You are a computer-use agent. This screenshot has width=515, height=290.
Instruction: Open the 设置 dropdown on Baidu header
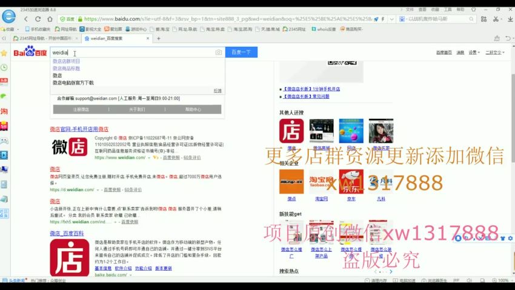click(474, 53)
